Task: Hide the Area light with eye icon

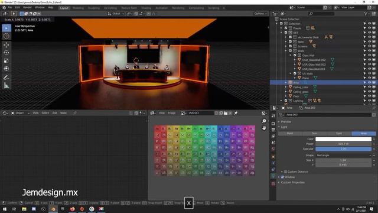Action: tap(369, 83)
